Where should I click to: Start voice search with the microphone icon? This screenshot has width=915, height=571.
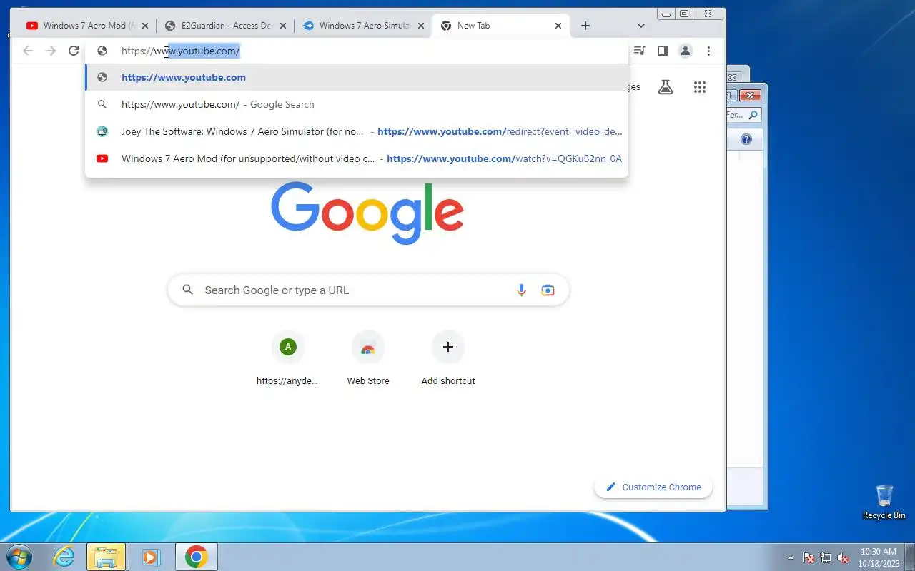click(x=521, y=290)
